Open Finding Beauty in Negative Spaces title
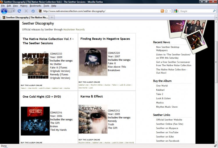The image size is (218, 148). 105,39
